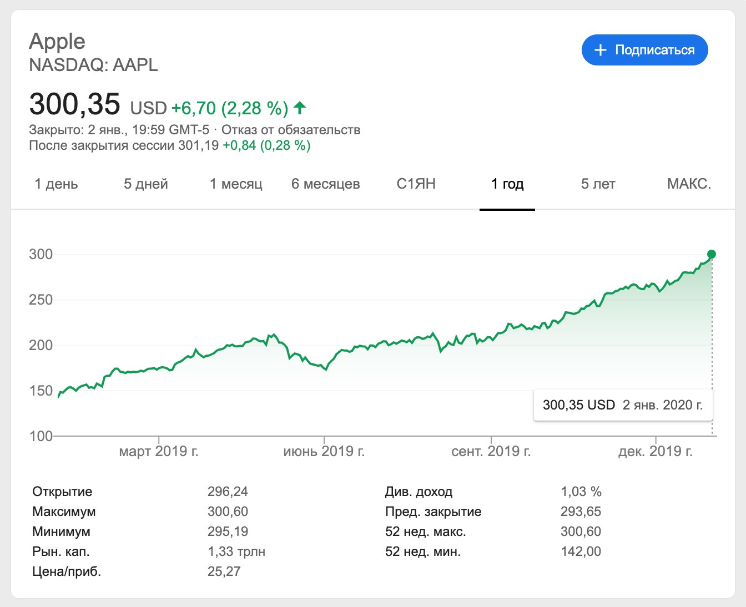Click the дек. 2019 г. axis label
746x607 pixels.
tap(656, 451)
